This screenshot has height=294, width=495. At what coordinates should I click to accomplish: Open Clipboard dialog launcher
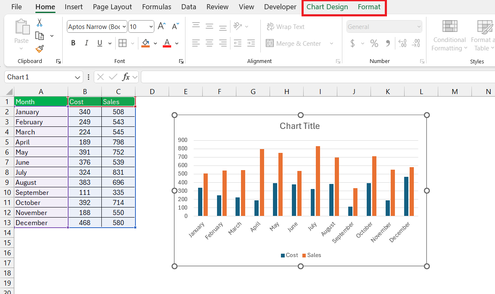click(x=58, y=61)
